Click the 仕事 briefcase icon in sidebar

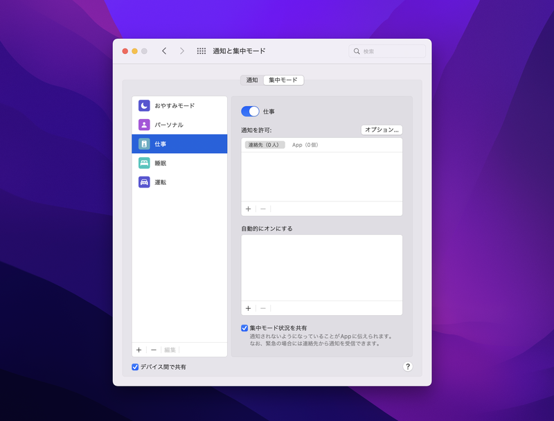143,144
